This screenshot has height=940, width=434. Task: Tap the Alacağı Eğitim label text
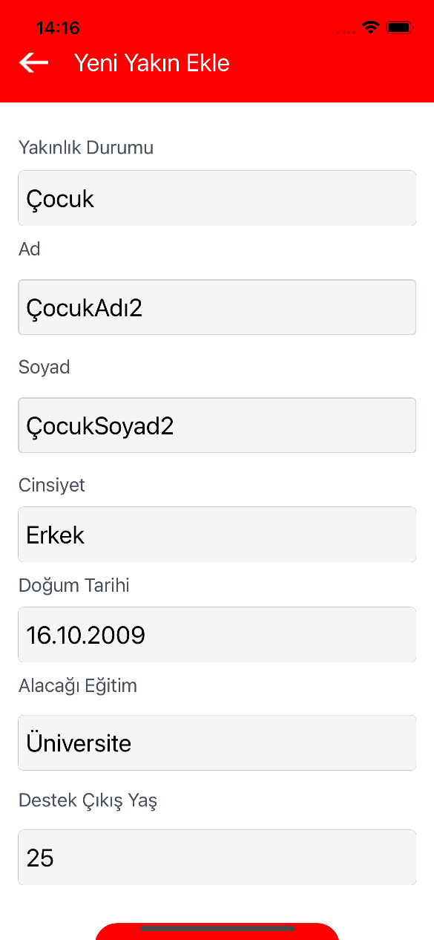(x=78, y=686)
